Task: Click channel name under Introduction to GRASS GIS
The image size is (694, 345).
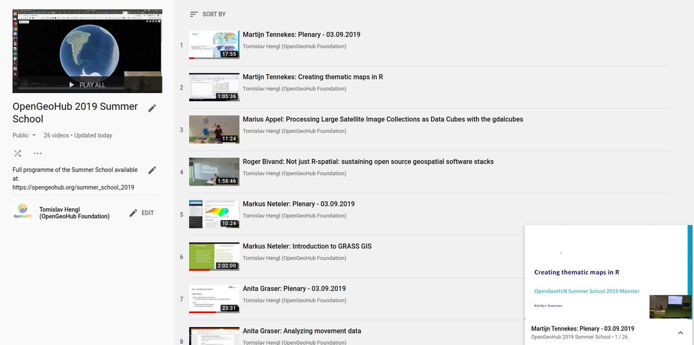Action: (x=294, y=258)
